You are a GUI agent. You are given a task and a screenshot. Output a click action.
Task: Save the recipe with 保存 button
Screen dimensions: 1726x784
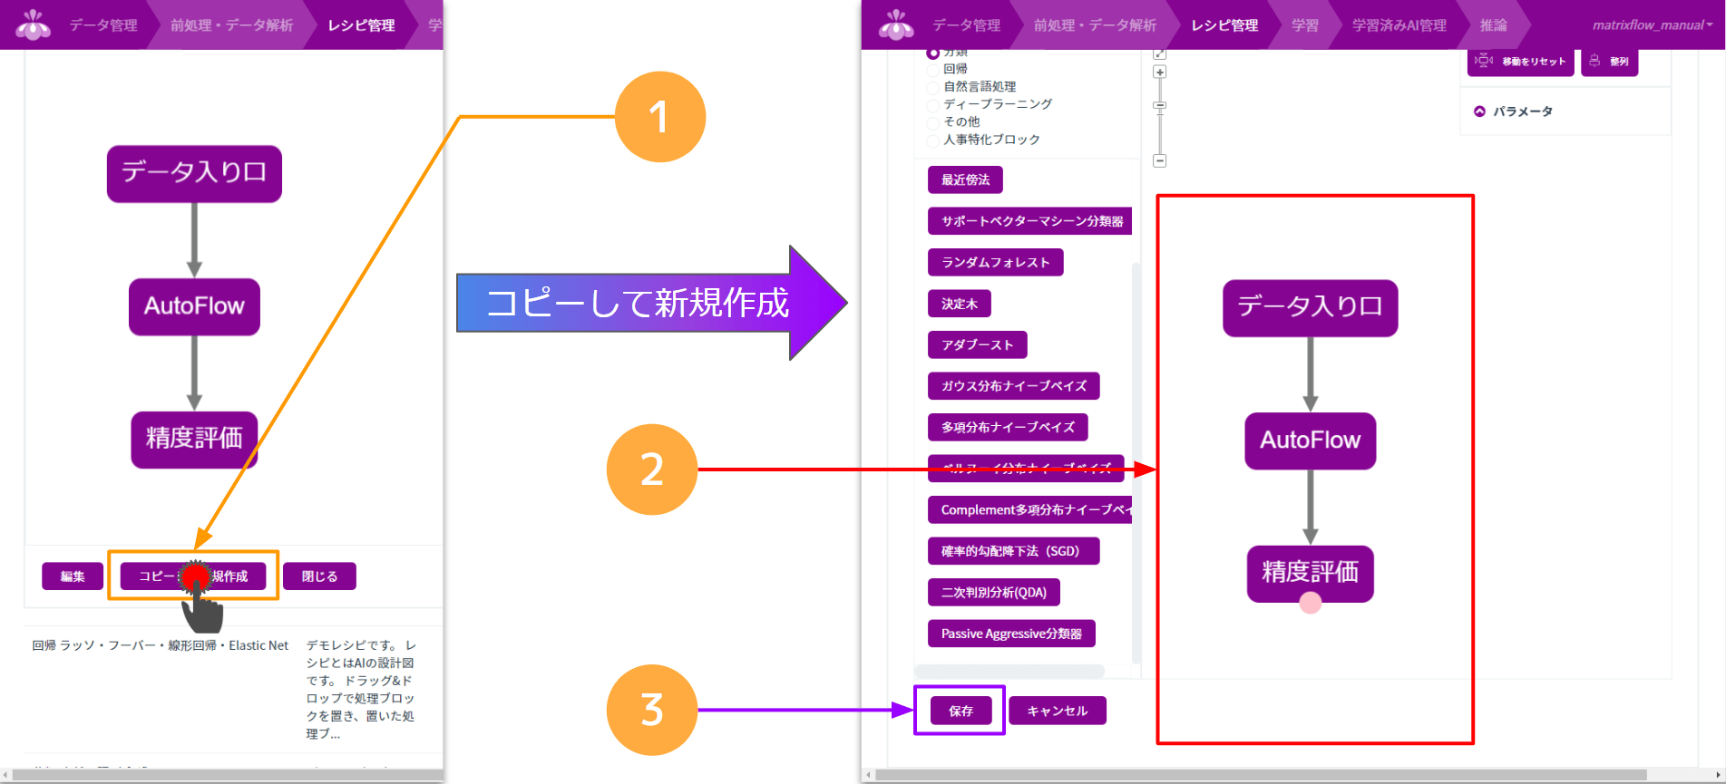point(961,711)
